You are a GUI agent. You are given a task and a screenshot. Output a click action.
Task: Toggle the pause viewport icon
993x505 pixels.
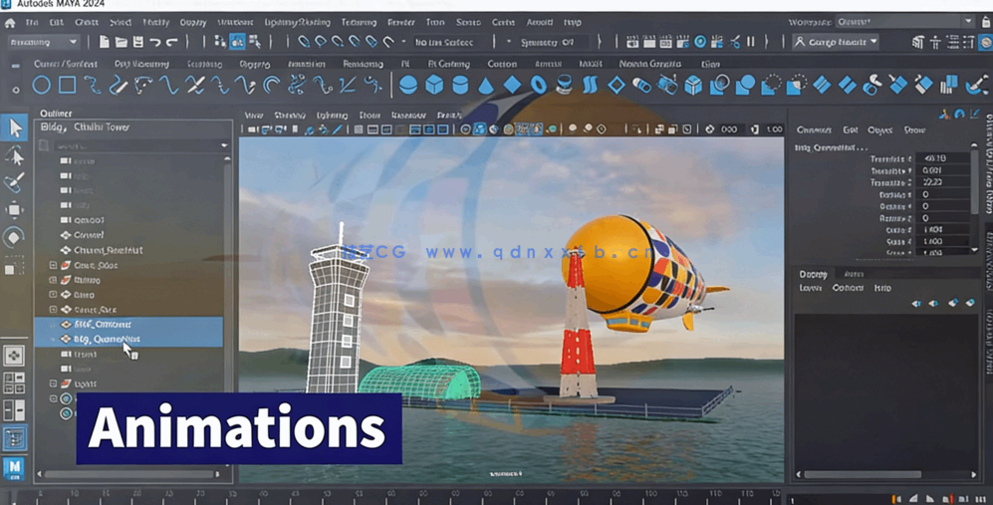(750, 42)
